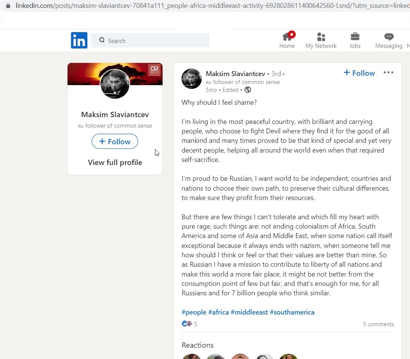Click profile card avatar photo

115,84
